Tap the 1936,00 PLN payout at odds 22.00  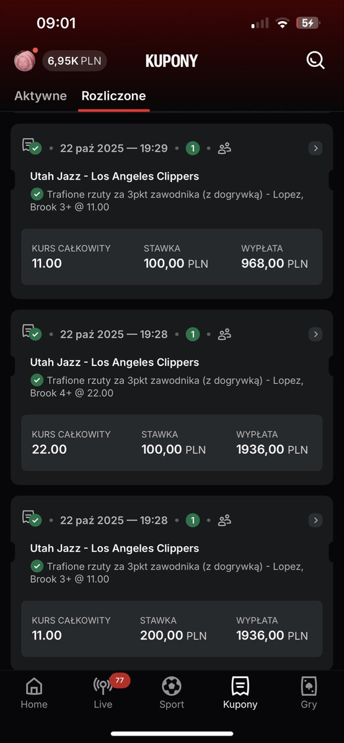(271, 449)
